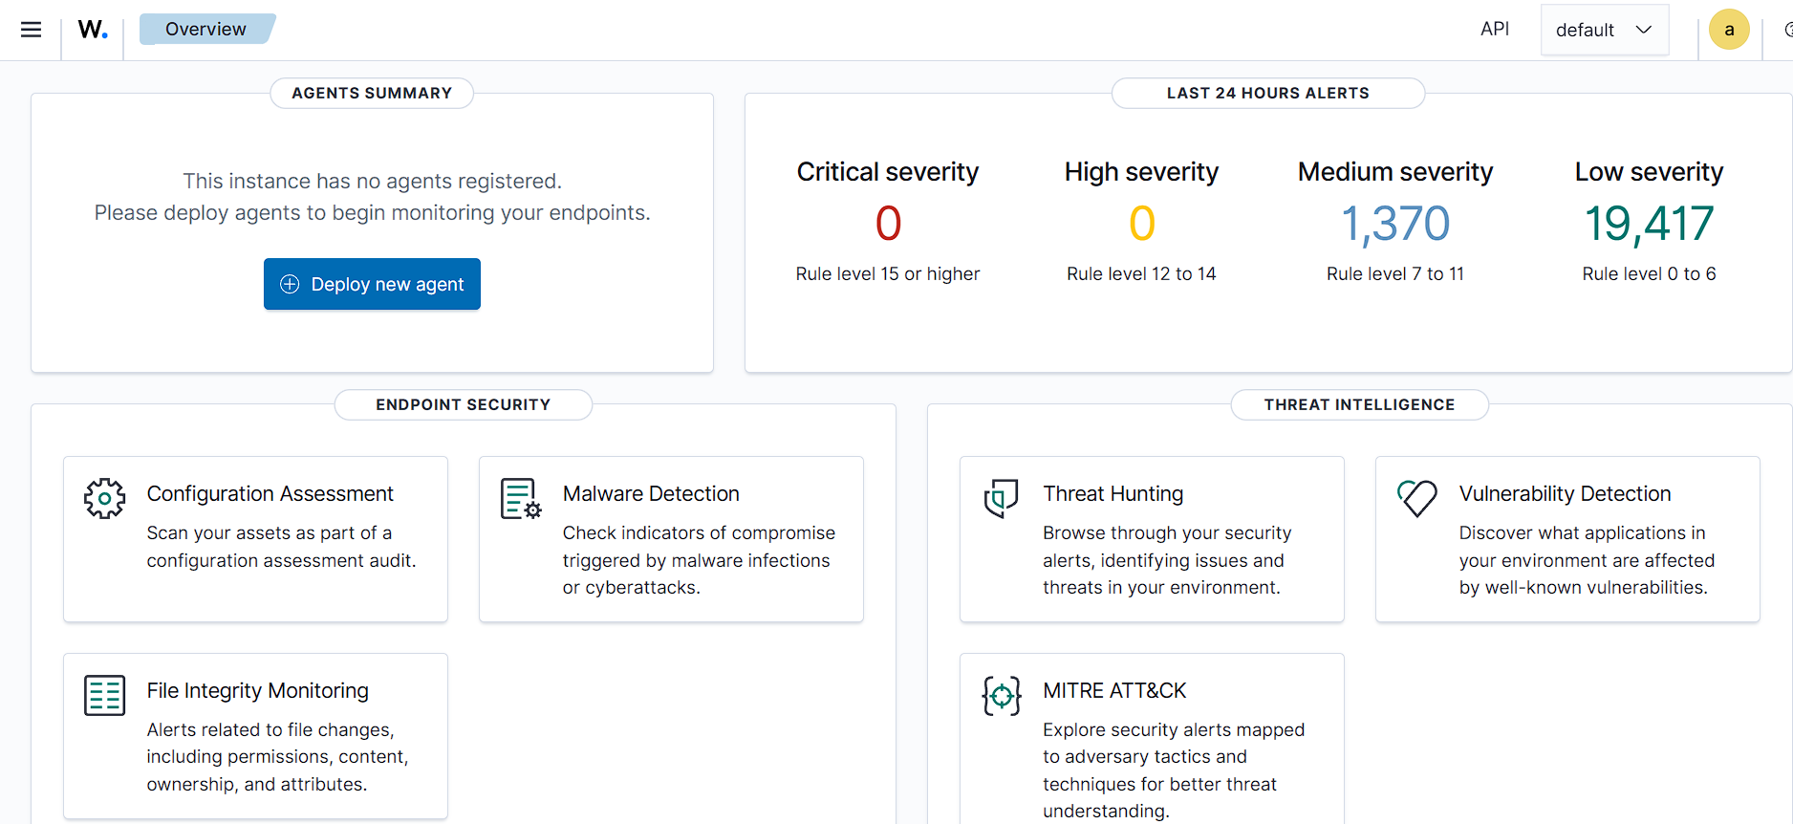The image size is (1793, 824).
Task: Click the Medium severity label
Action: [x=1395, y=172]
